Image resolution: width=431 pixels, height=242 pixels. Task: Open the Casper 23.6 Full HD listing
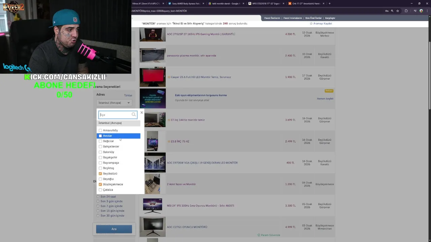(x=201, y=77)
